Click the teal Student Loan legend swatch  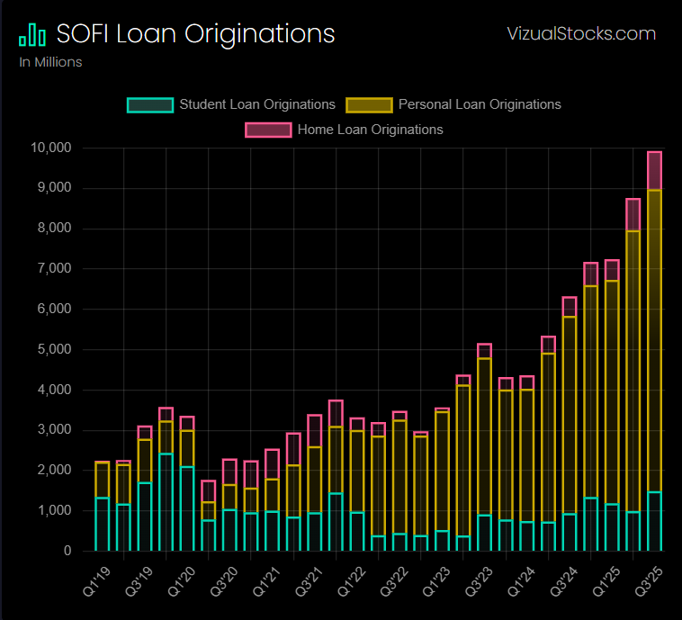[x=149, y=104]
